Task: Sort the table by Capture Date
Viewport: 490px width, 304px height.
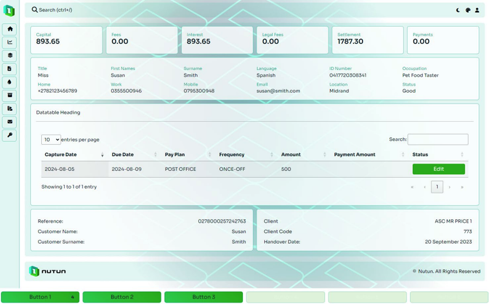Action: (x=61, y=155)
